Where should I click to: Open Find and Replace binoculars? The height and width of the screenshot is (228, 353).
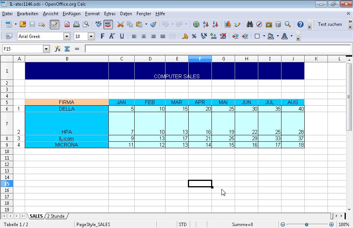[x=250, y=24]
